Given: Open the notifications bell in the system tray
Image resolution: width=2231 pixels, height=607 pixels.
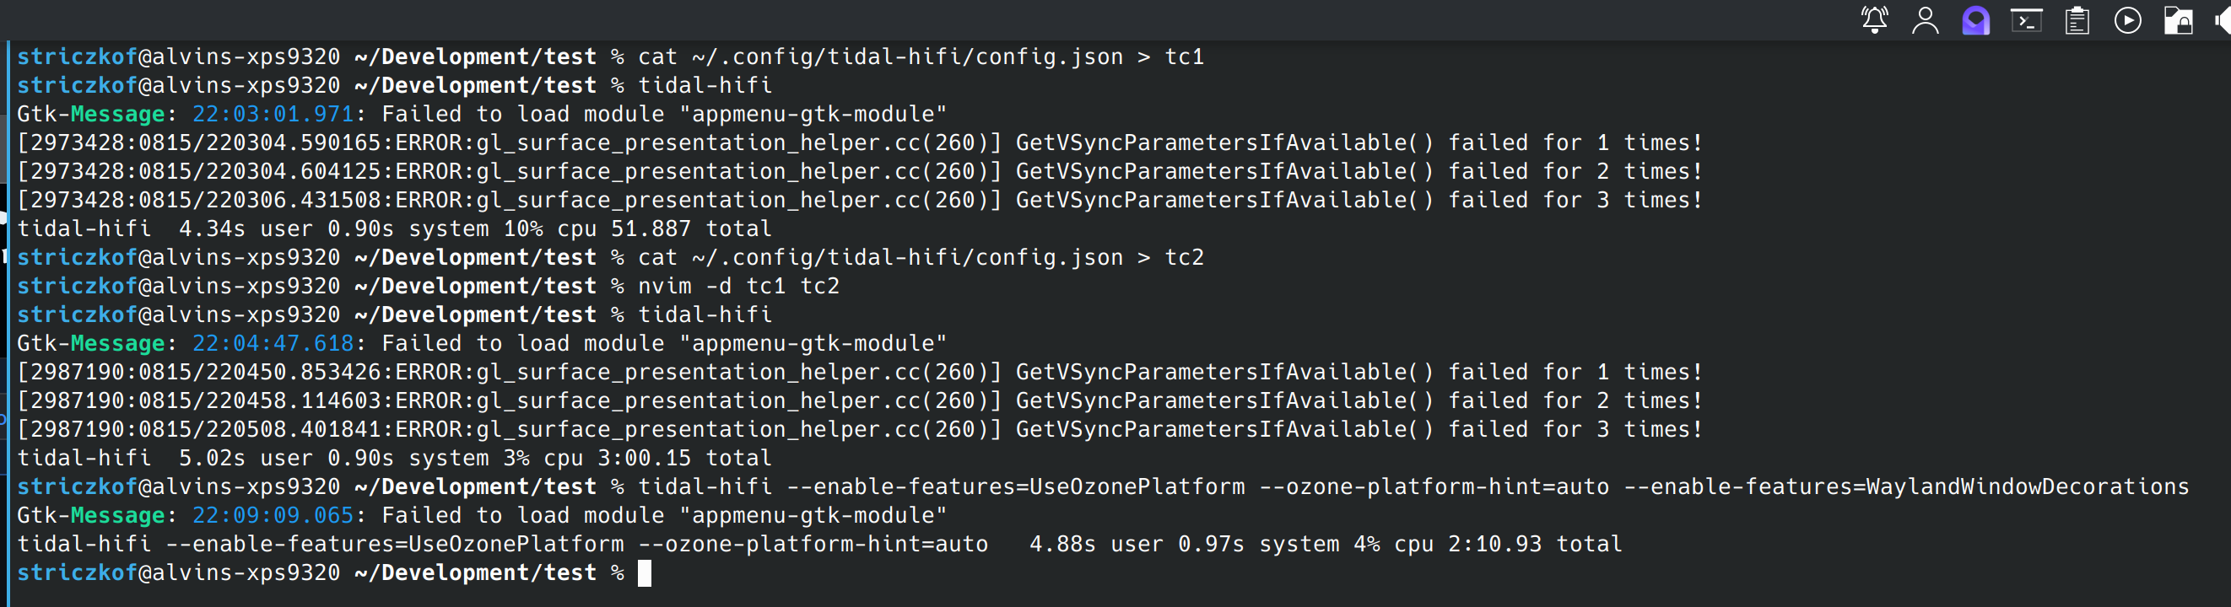Looking at the screenshot, I should pos(1874,19).
